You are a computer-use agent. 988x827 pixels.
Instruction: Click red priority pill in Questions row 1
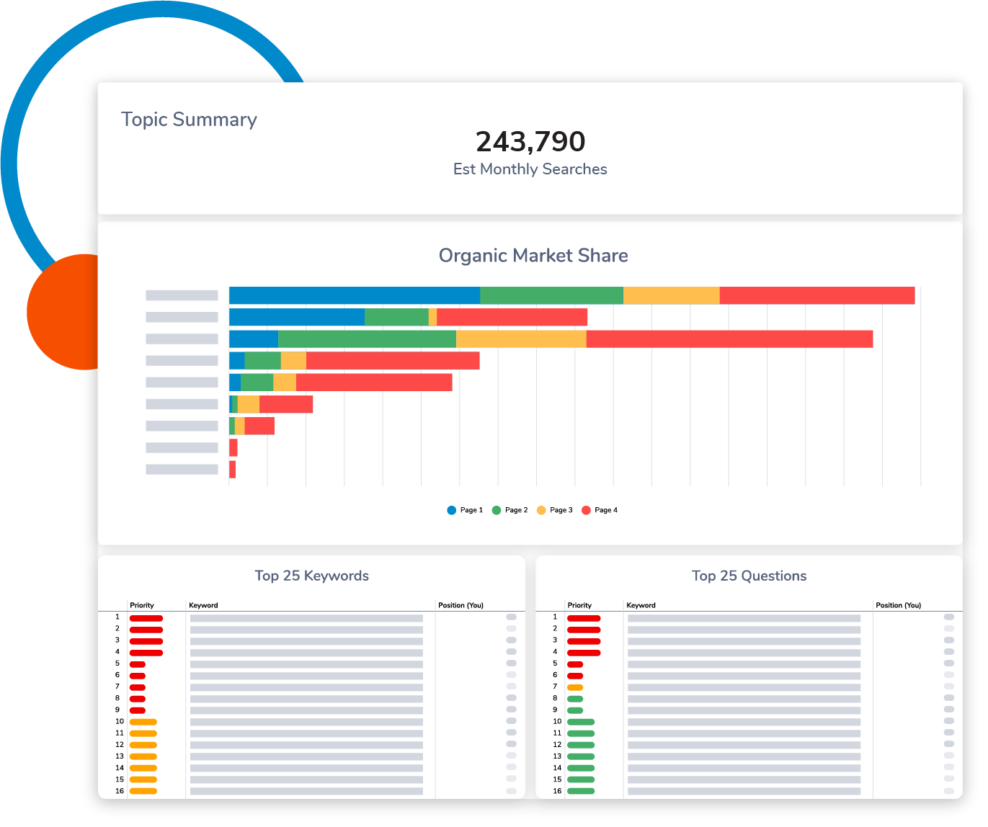[584, 618]
